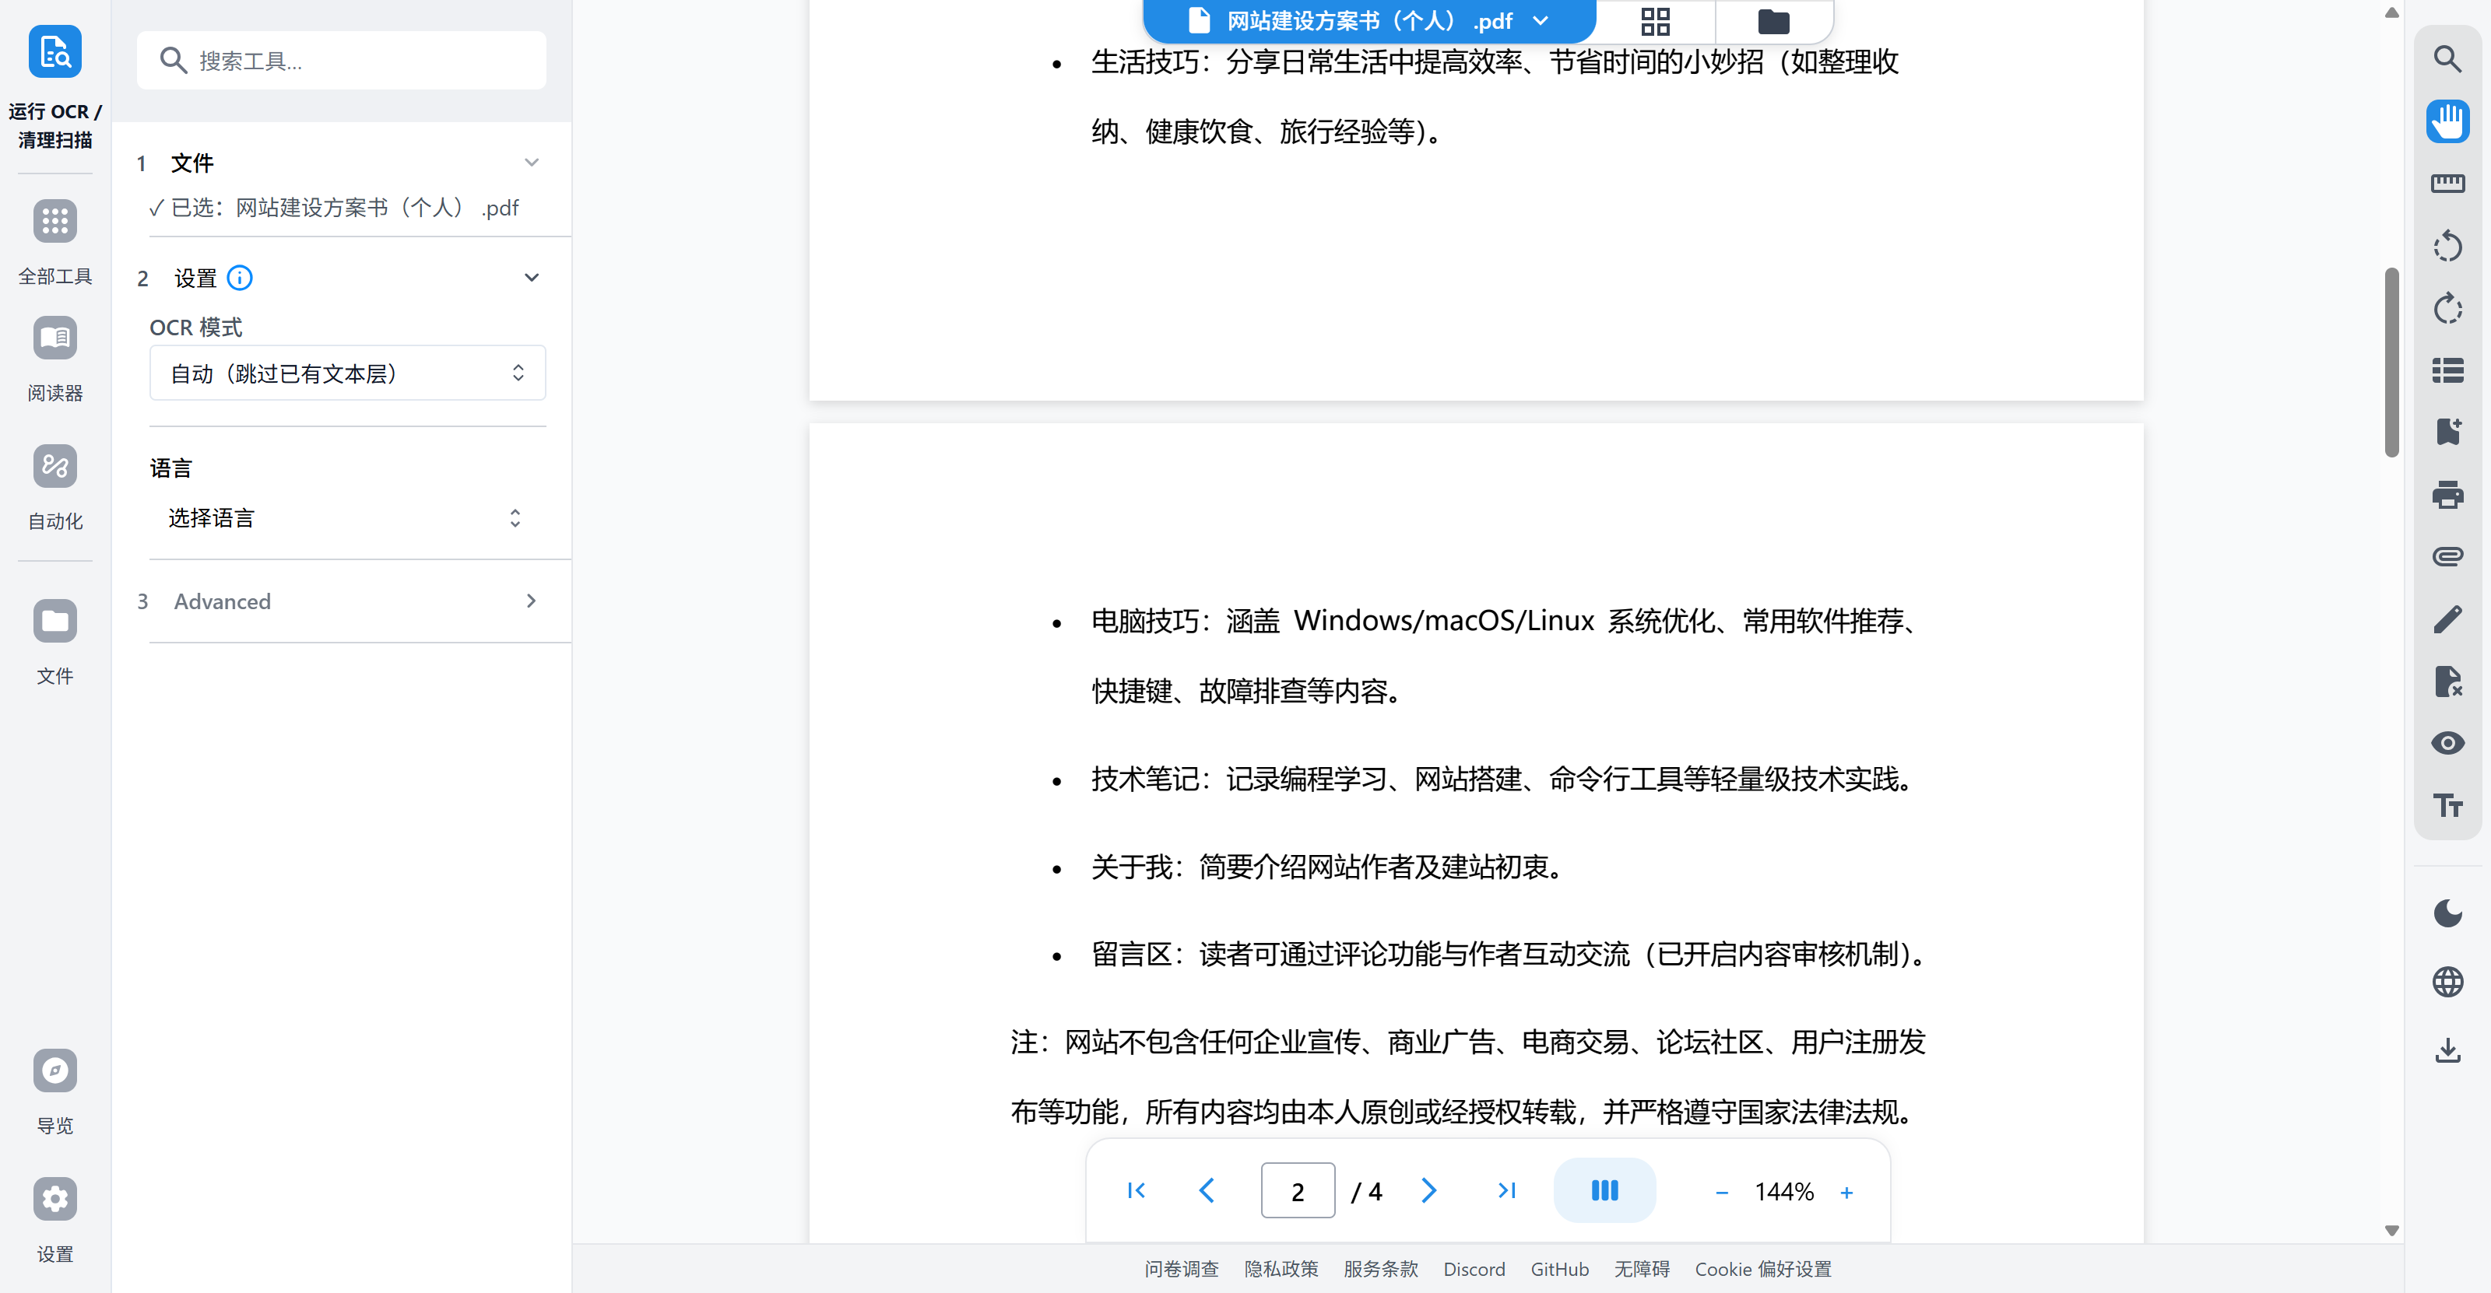Rotate counterclockwise using right toolbar icon
Image resolution: width=2491 pixels, height=1293 pixels.
tap(2447, 247)
